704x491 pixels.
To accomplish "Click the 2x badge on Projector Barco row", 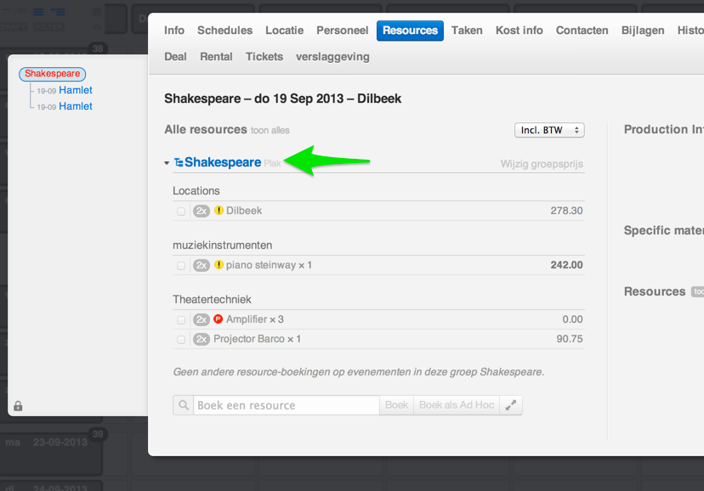I will coord(202,339).
